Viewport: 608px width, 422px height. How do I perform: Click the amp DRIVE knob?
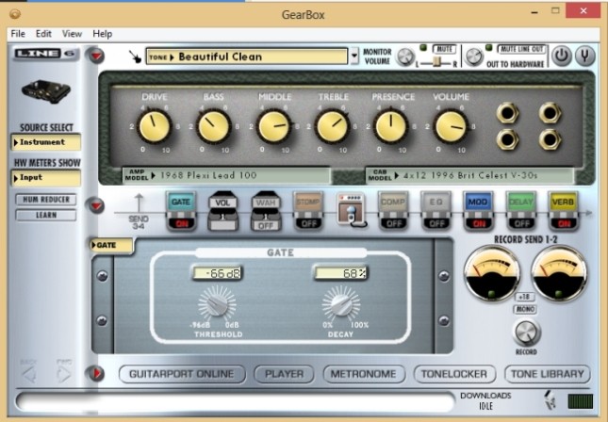(155, 126)
